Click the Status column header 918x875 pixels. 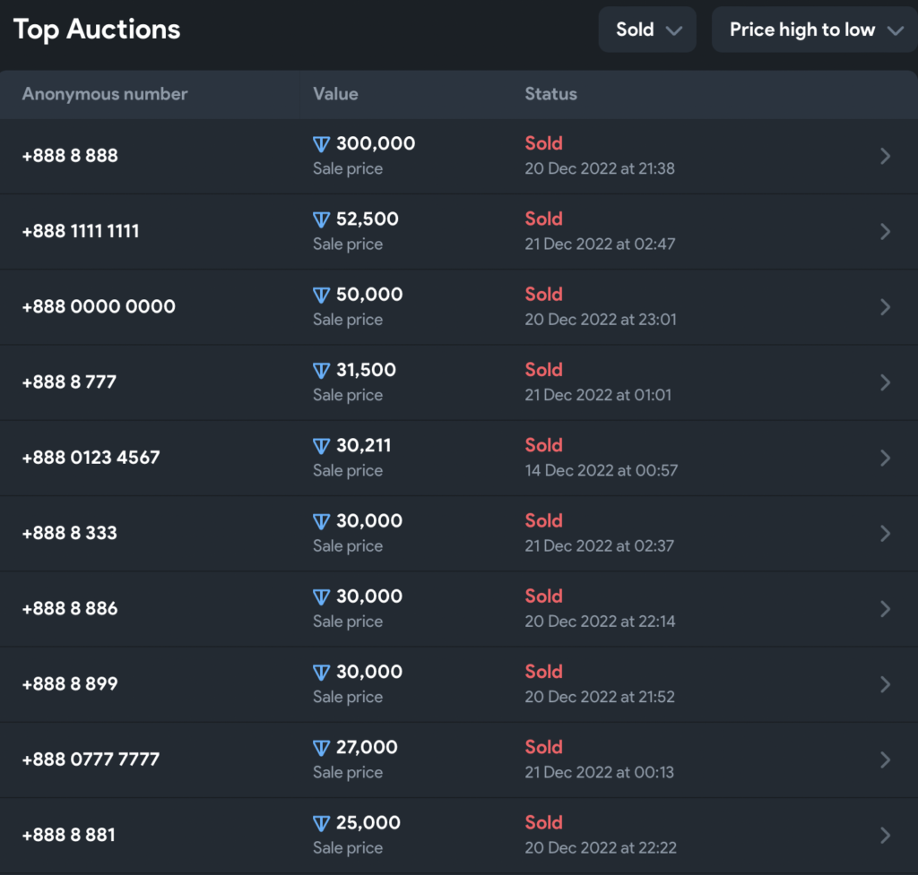click(550, 94)
